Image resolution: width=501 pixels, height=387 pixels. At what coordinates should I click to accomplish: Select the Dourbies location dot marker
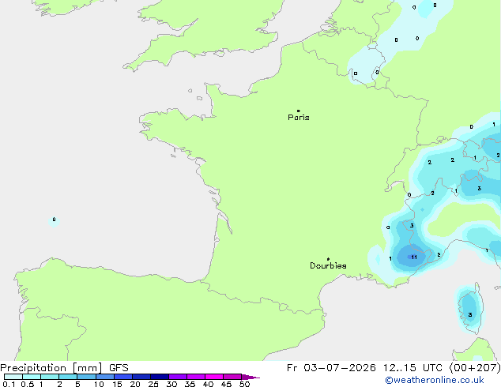point(328,259)
